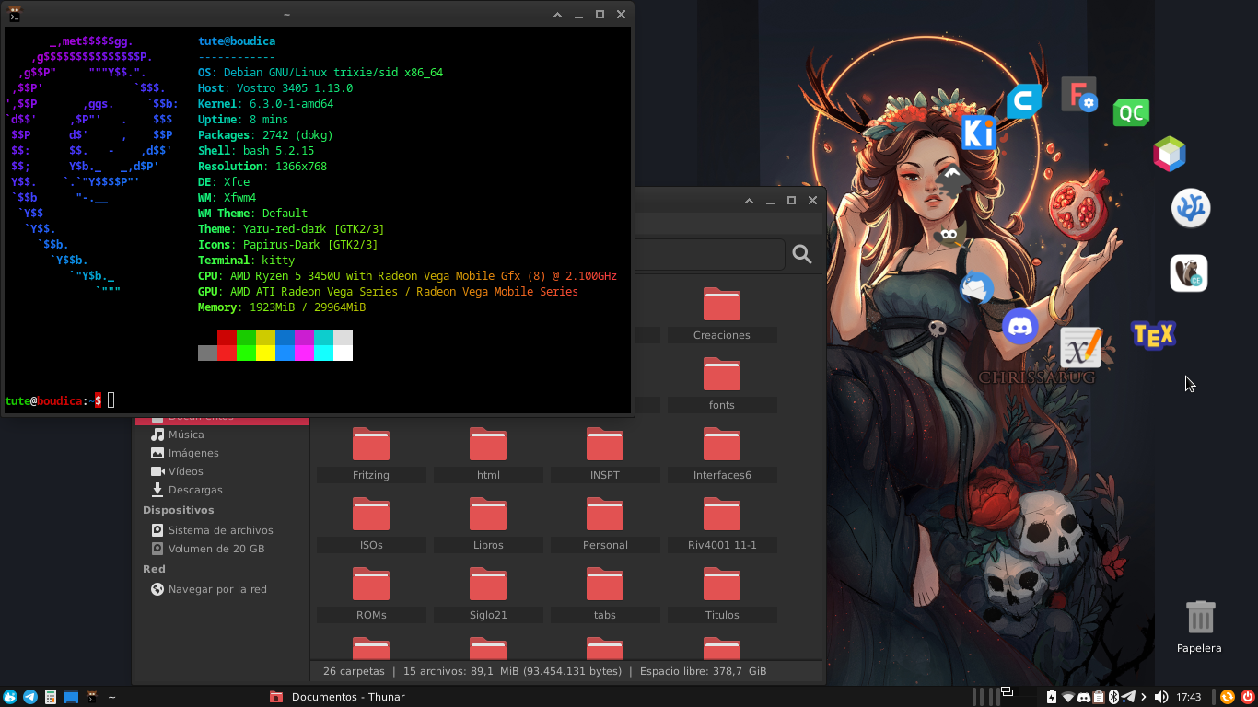Roll up the kitty terminal window
The height and width of the screenshot is (707, 1258).
[x=558, y=15]
